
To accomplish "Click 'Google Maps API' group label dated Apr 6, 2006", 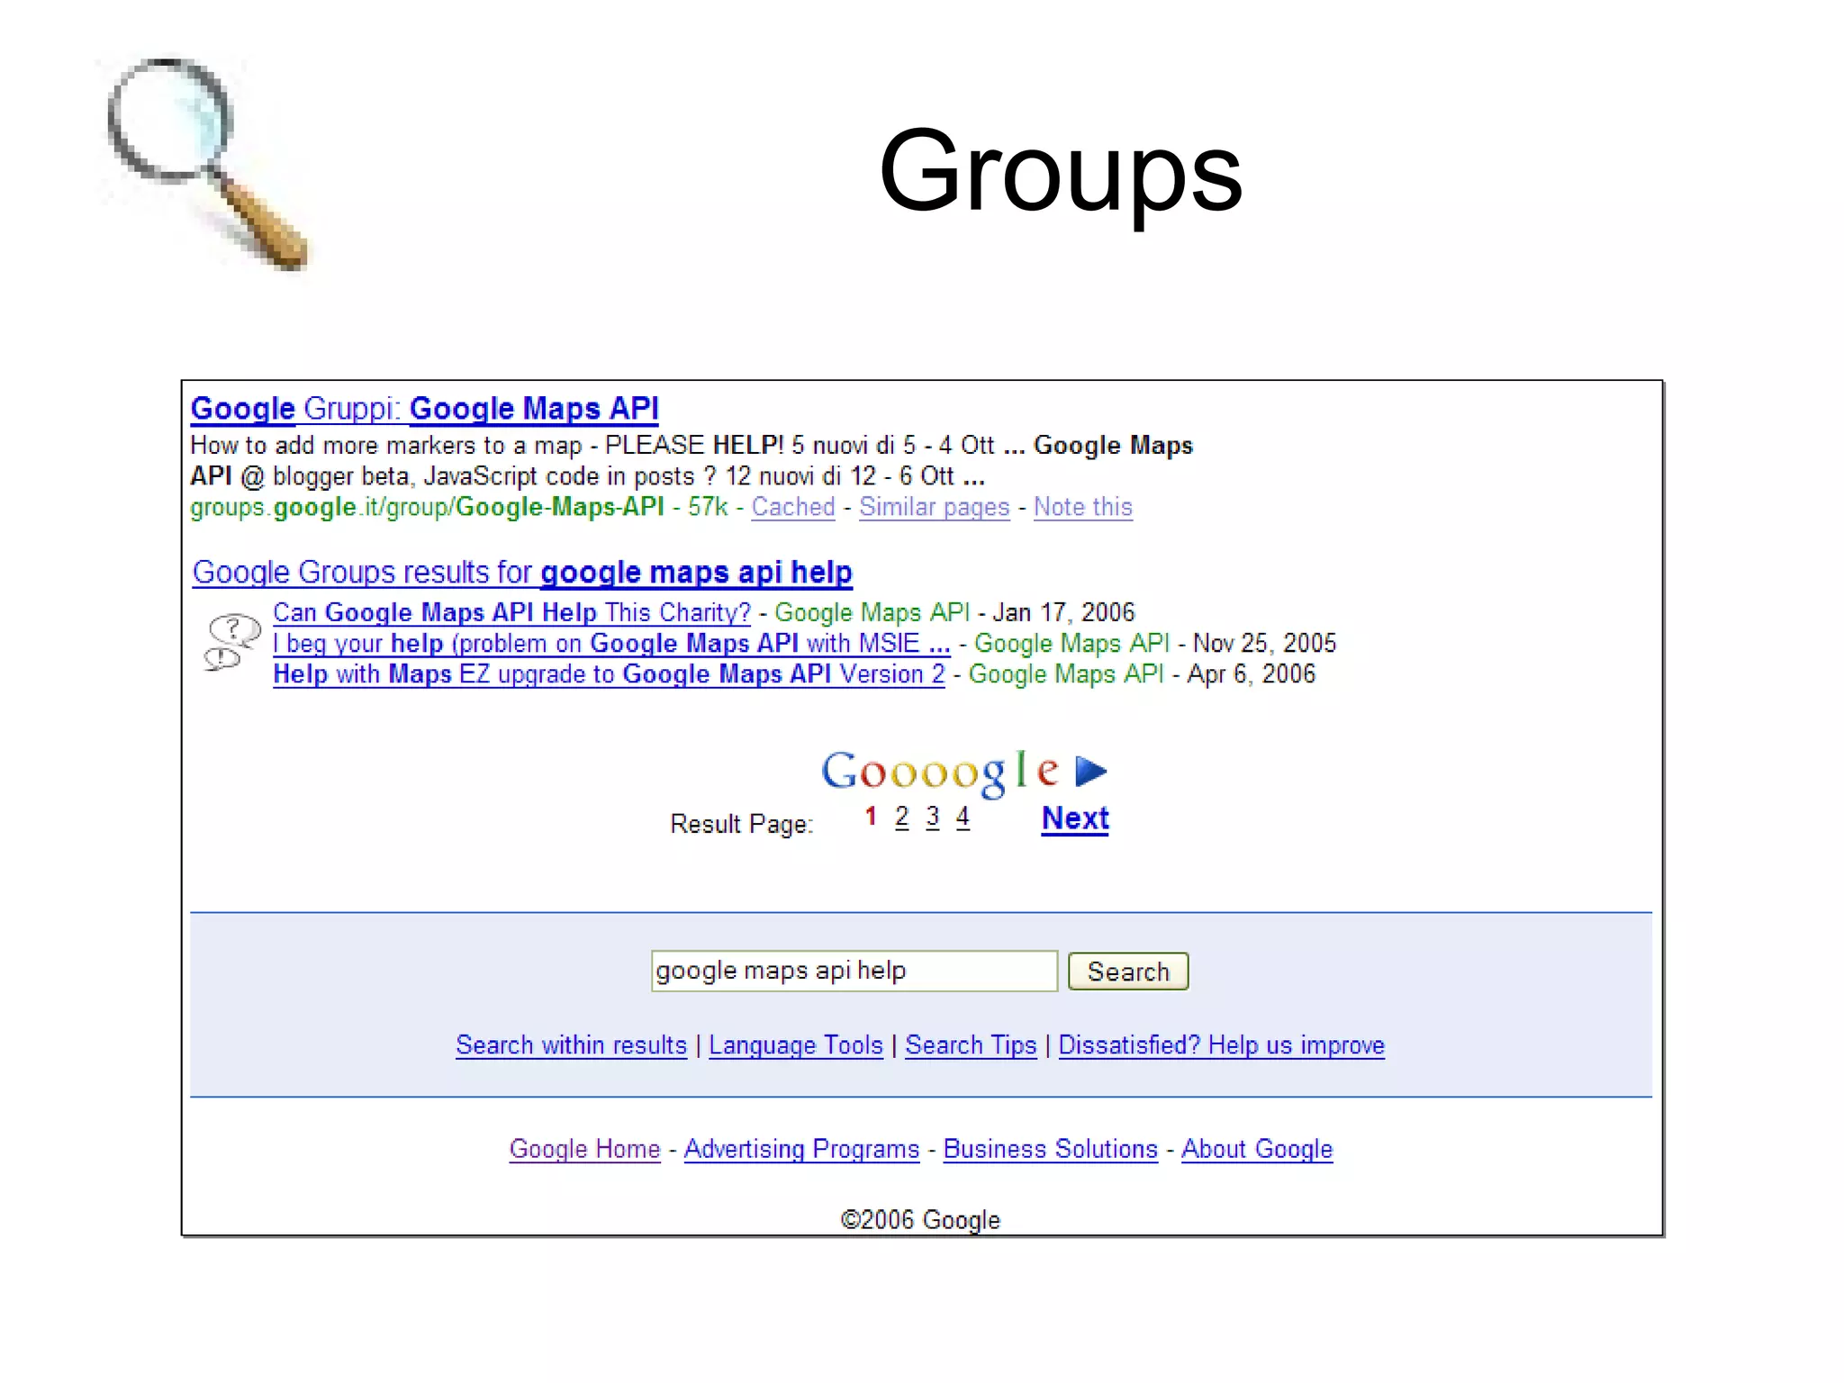I will click(x=1066, y=673).
